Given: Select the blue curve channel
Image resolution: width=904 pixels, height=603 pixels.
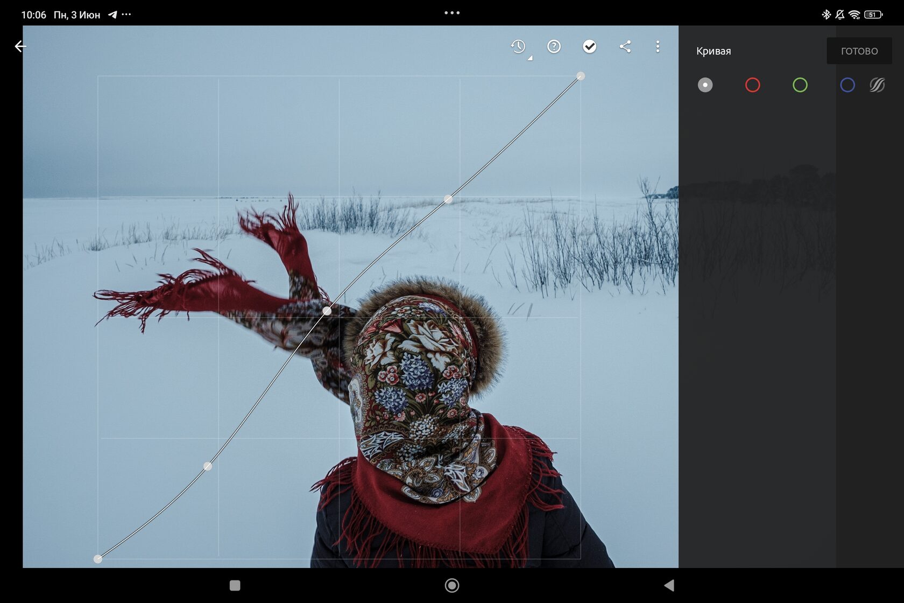Looking at the screenshot, I should click(x=847, y=85).
